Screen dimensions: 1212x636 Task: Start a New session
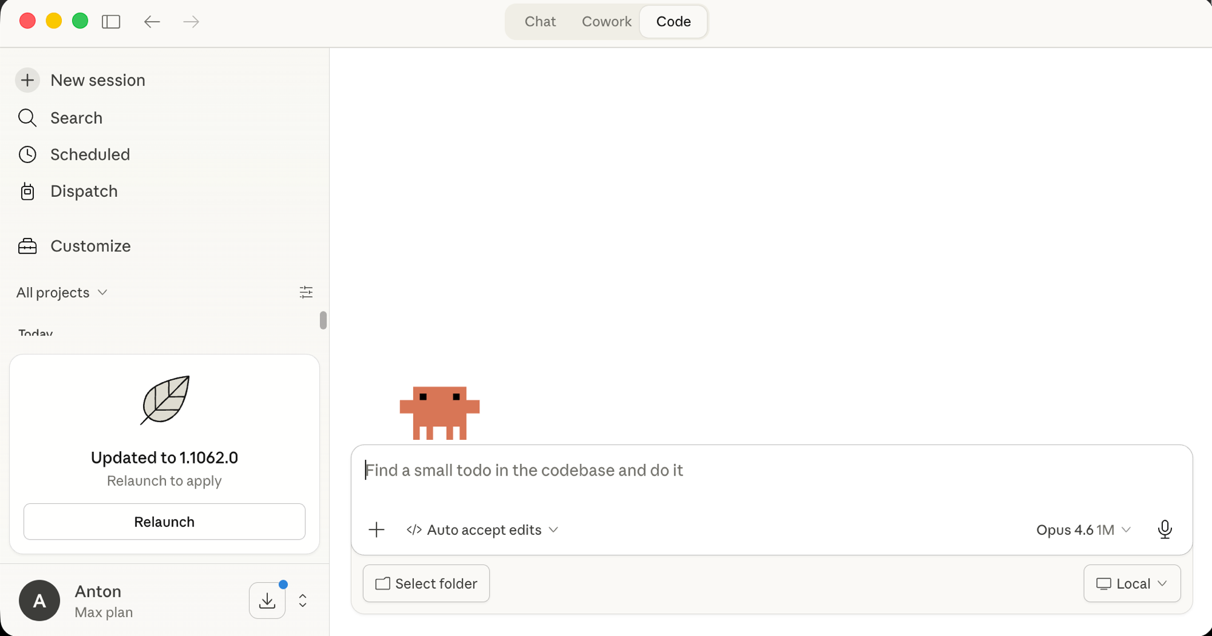point(98,80)
